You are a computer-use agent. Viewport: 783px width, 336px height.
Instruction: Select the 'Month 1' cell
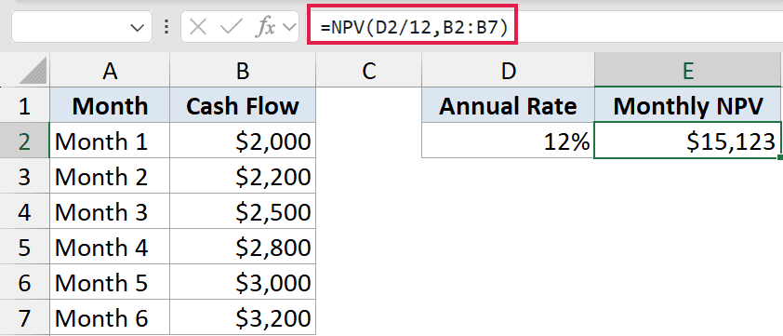point(110,141)
